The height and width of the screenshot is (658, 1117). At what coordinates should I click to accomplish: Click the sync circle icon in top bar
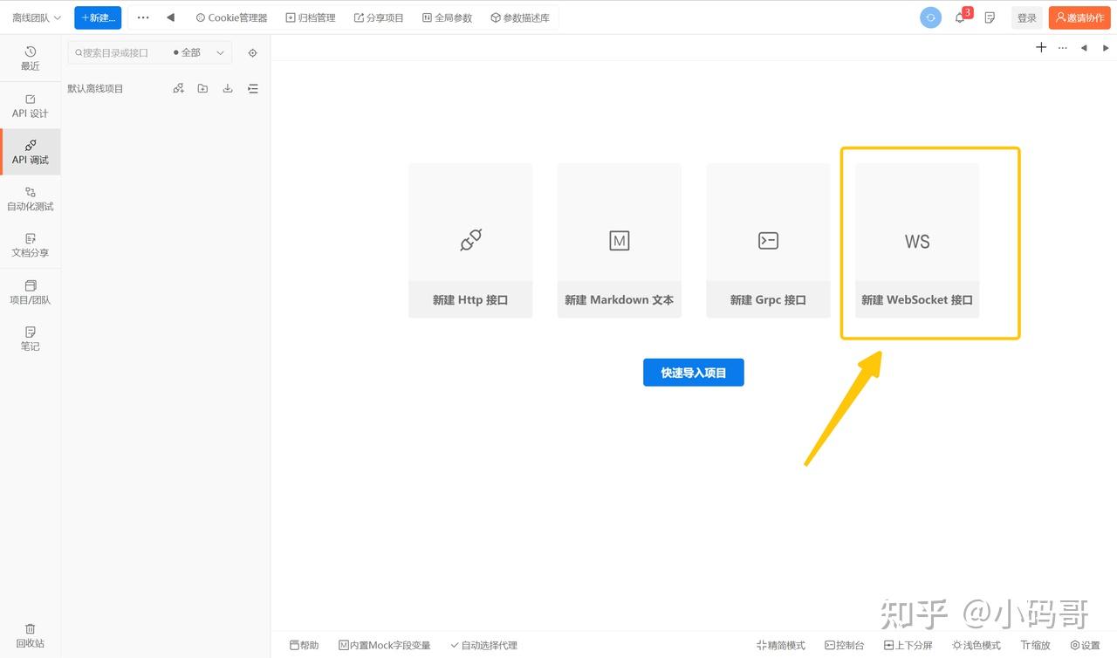[929, 17]
